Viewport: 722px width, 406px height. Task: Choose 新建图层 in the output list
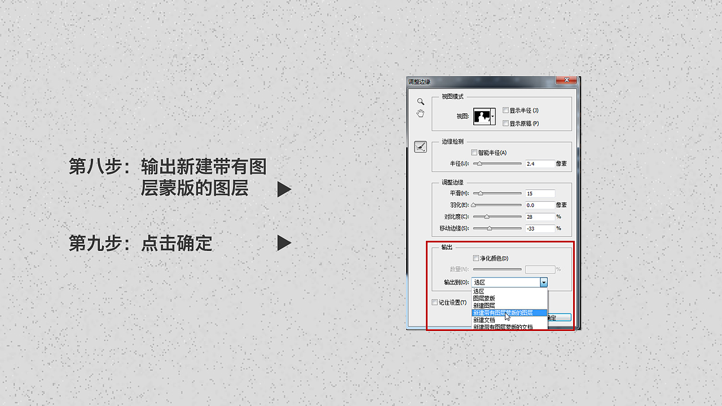(x=509, y=305)
